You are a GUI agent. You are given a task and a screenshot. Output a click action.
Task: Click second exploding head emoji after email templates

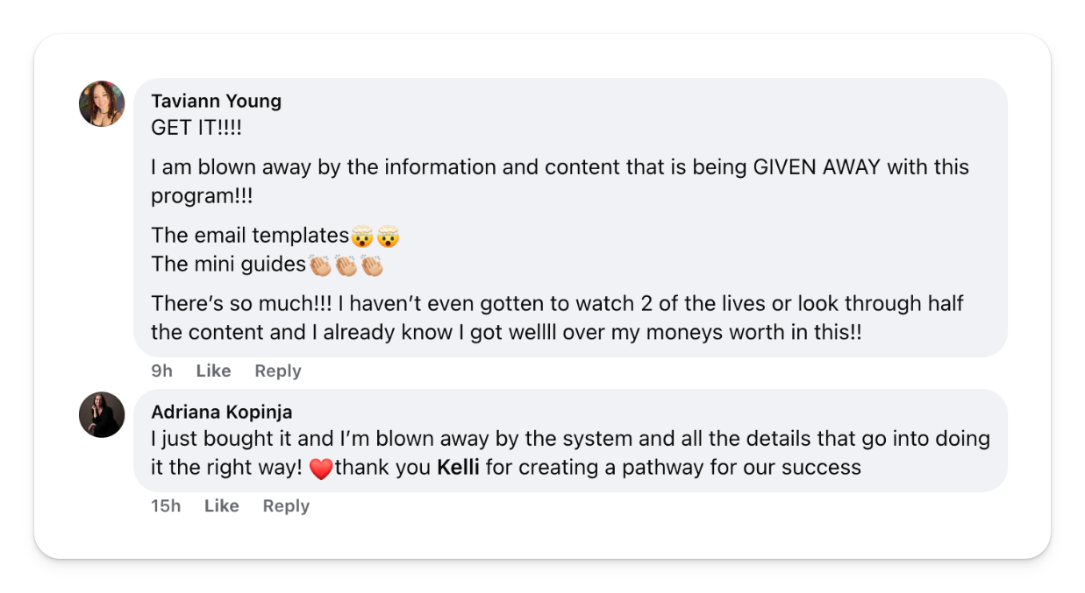(388, 236)
